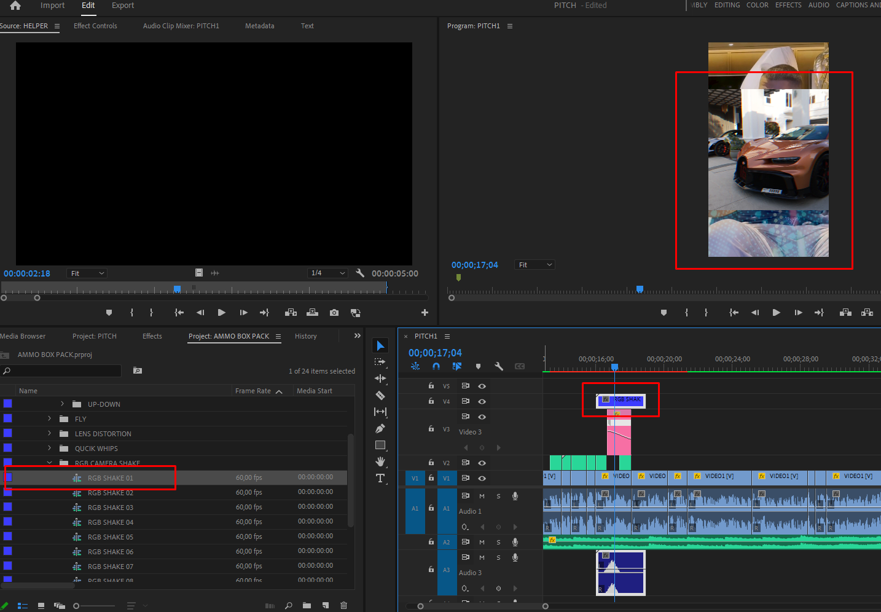Toggle V2 track output eye

click(482, 463)
